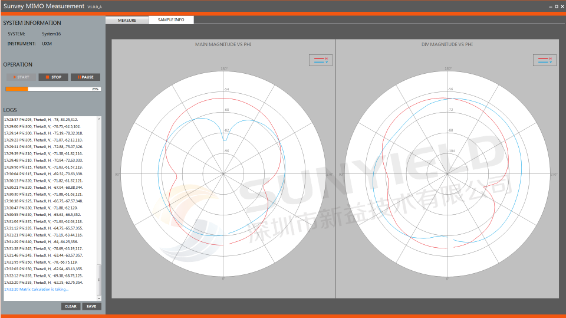Click the H/V legend in the div magnitude chart
This screenshot has height=318, width=566.
(x=544, y=60)
